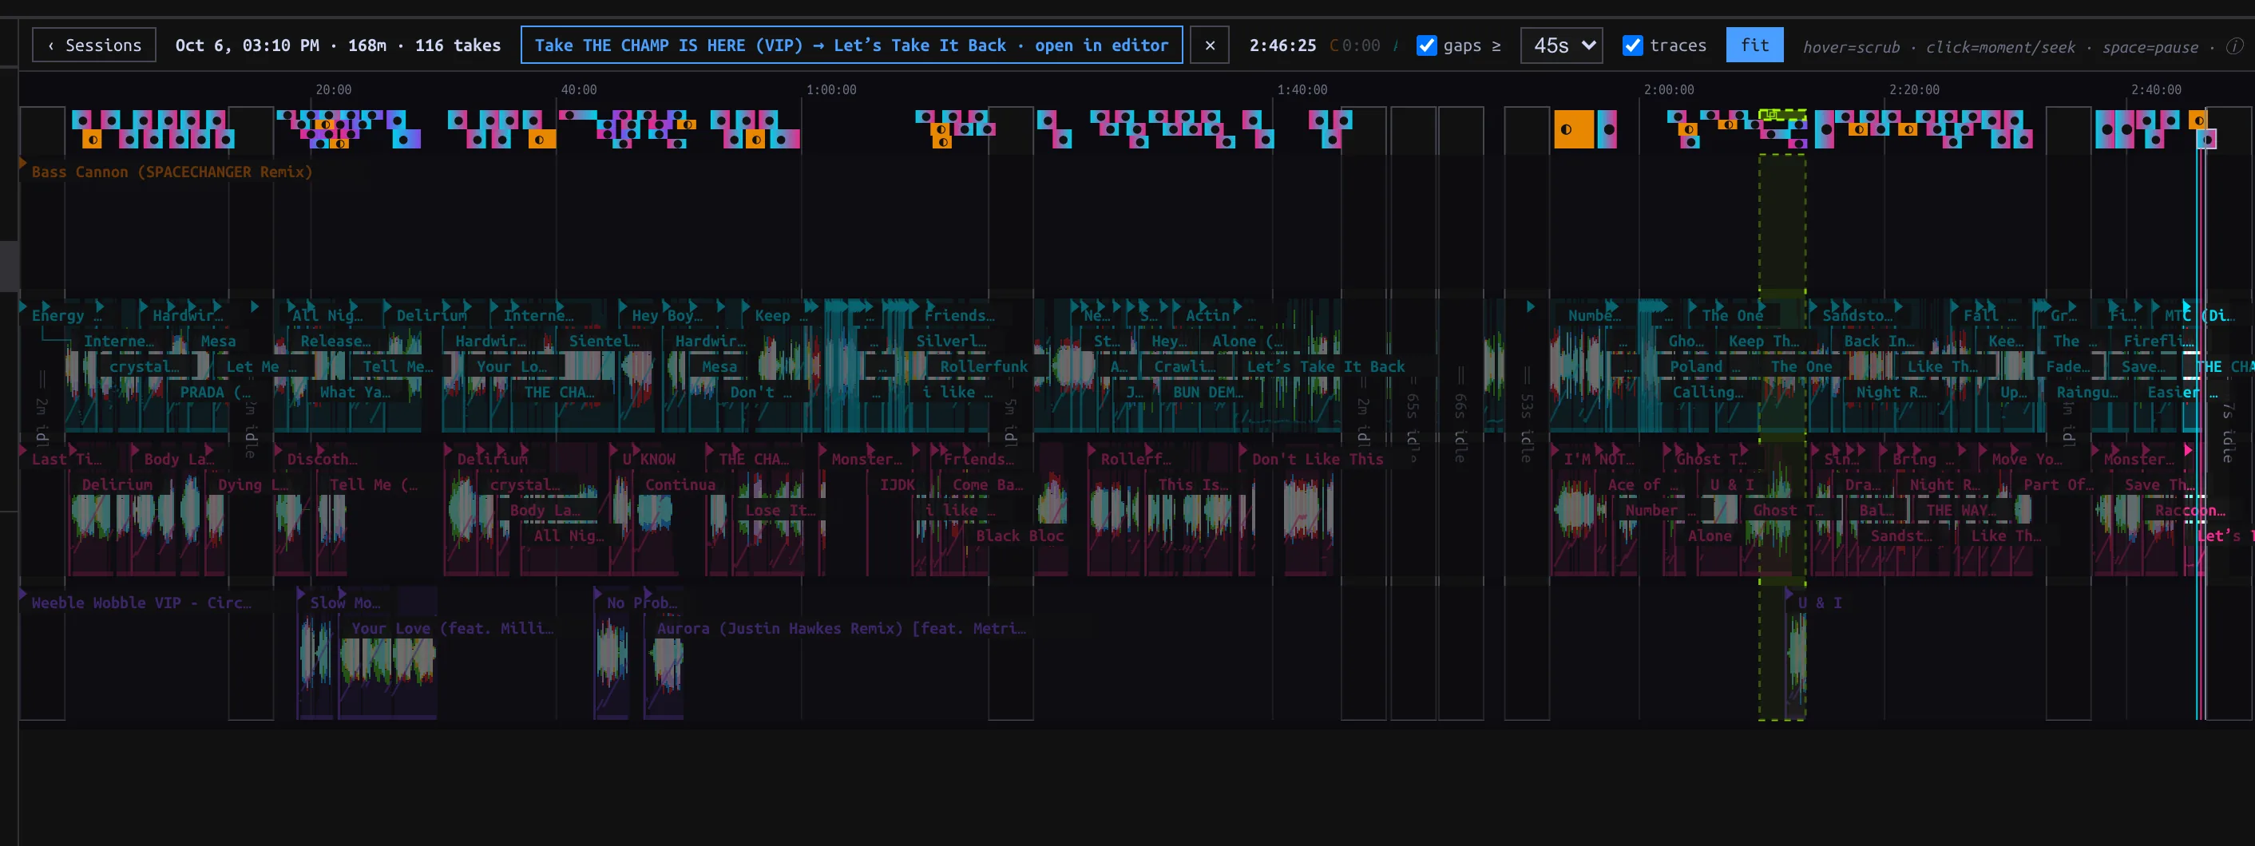
Task: Click the orange play marker beside Bass Cannon
Action: pyautogui.click(x=24, y=163)
